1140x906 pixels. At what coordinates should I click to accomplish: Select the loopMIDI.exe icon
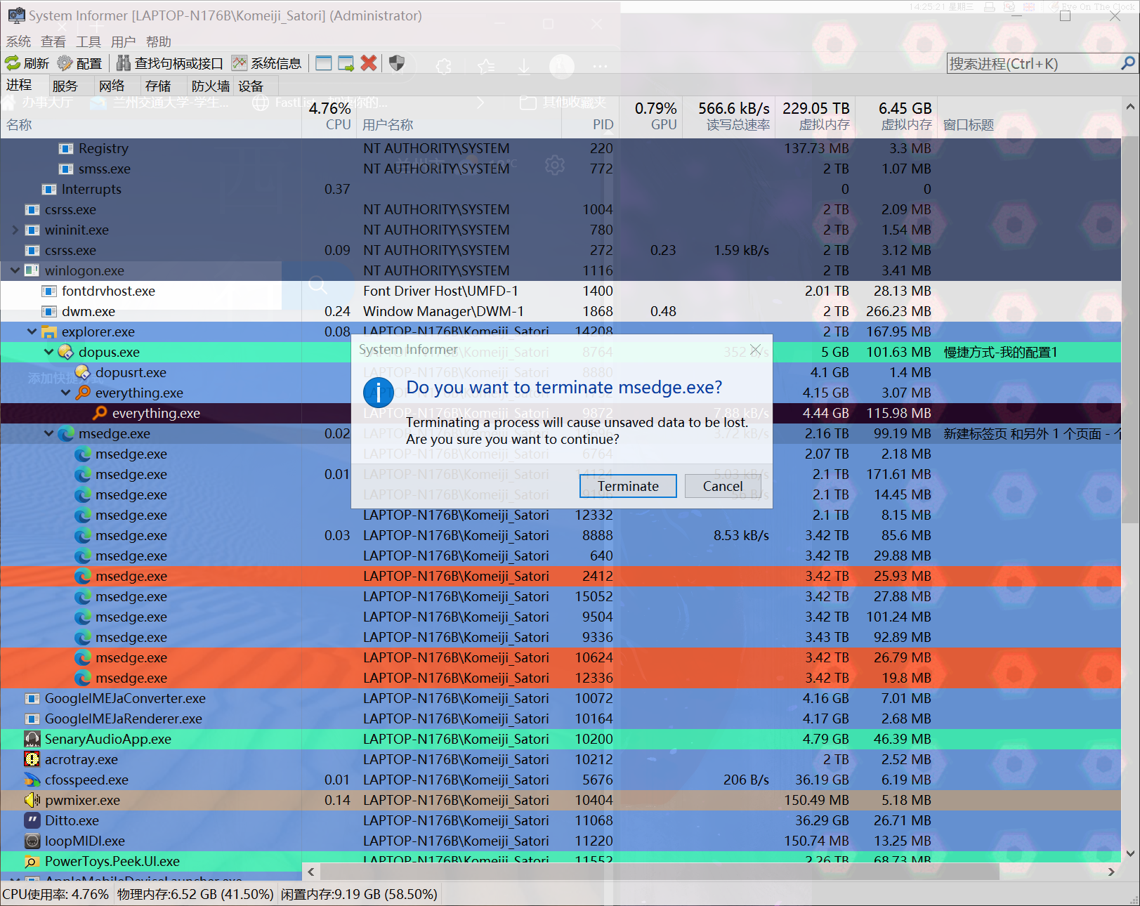click(x=32, y=841)
